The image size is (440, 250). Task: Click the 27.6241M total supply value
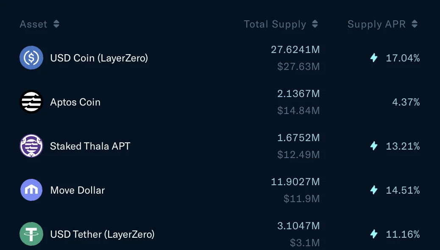tap(295, 50)
